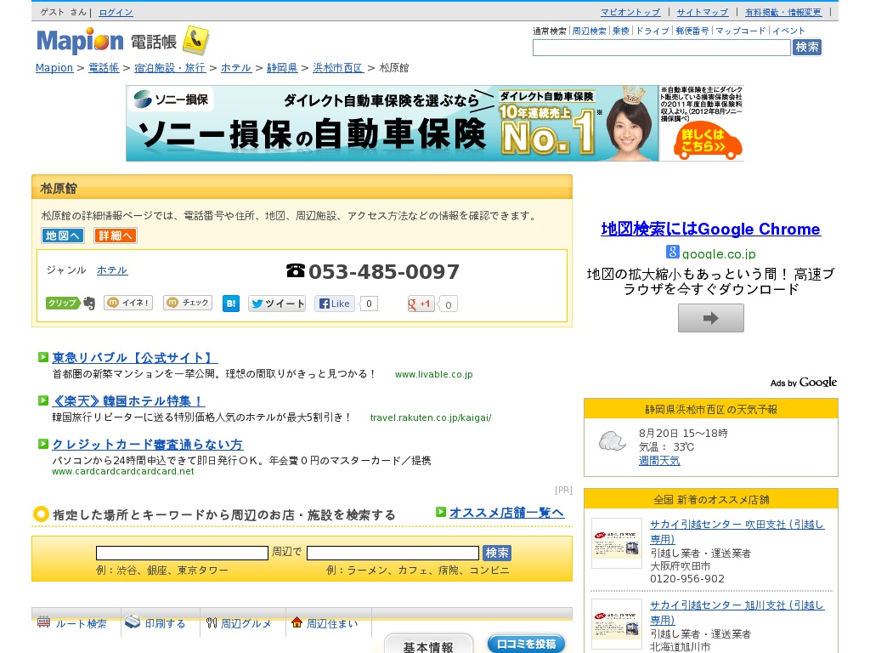Open the ホテル genre link

112,270
